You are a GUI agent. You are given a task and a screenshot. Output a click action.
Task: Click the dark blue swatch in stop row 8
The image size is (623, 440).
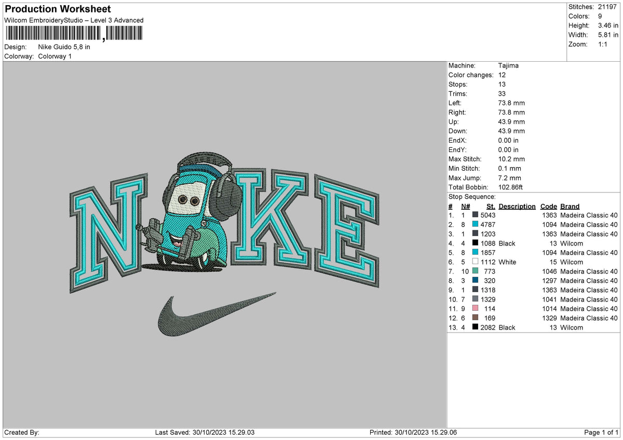click(475, 280)
